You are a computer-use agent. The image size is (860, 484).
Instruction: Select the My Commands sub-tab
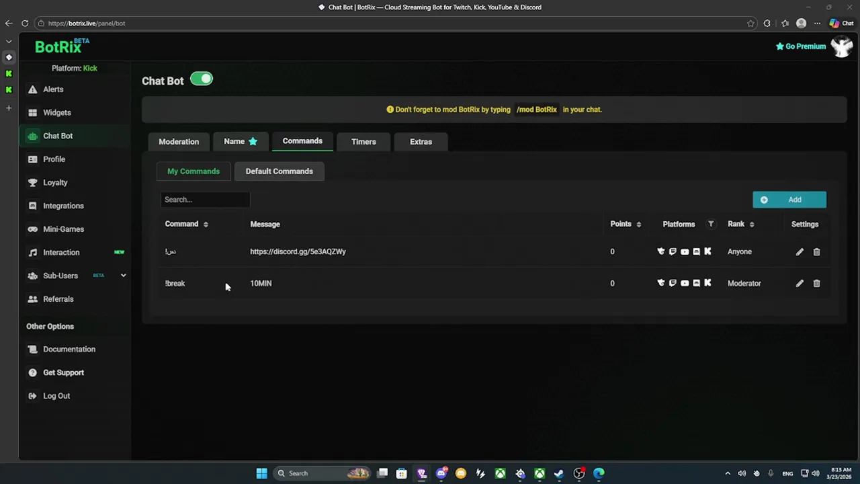coord(193,171)
